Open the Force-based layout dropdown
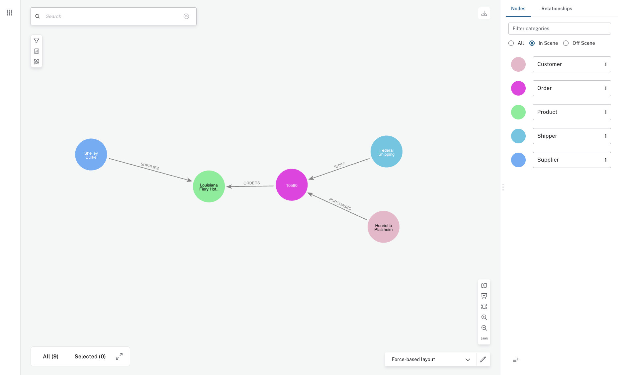618x375 pixels. click(x=430, y=359)
